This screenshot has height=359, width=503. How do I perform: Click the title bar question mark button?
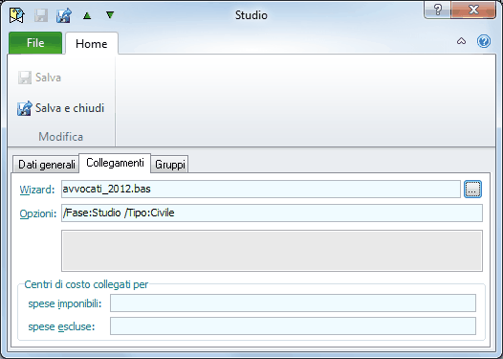[438, 10]
